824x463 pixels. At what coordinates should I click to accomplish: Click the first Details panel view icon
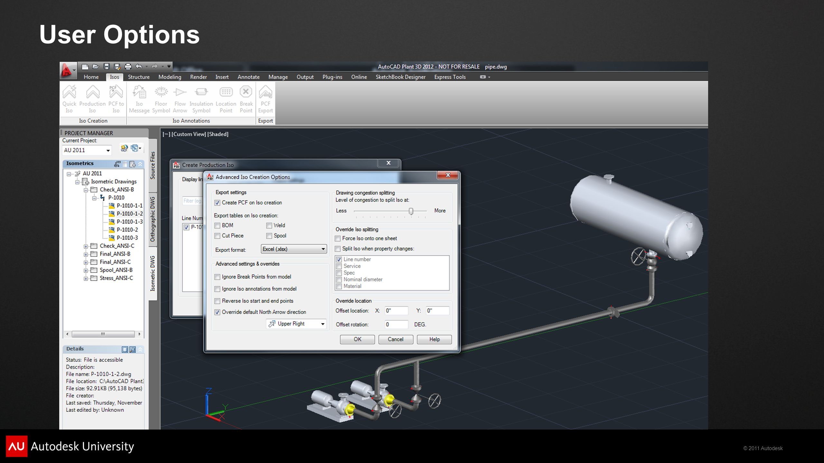coord(125,350)
